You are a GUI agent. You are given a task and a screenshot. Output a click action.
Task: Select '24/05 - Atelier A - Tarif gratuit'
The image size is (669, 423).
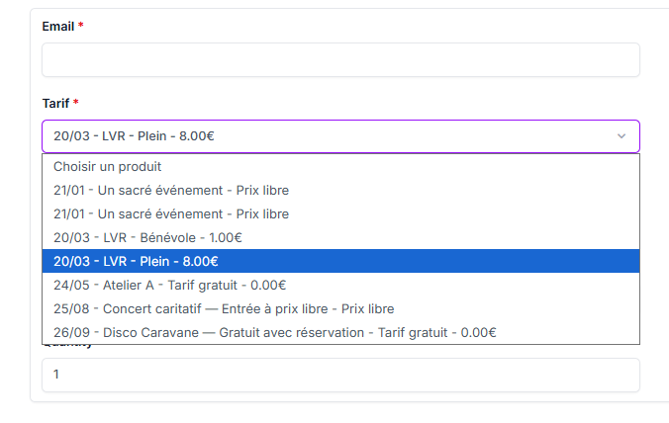point(163,286)
